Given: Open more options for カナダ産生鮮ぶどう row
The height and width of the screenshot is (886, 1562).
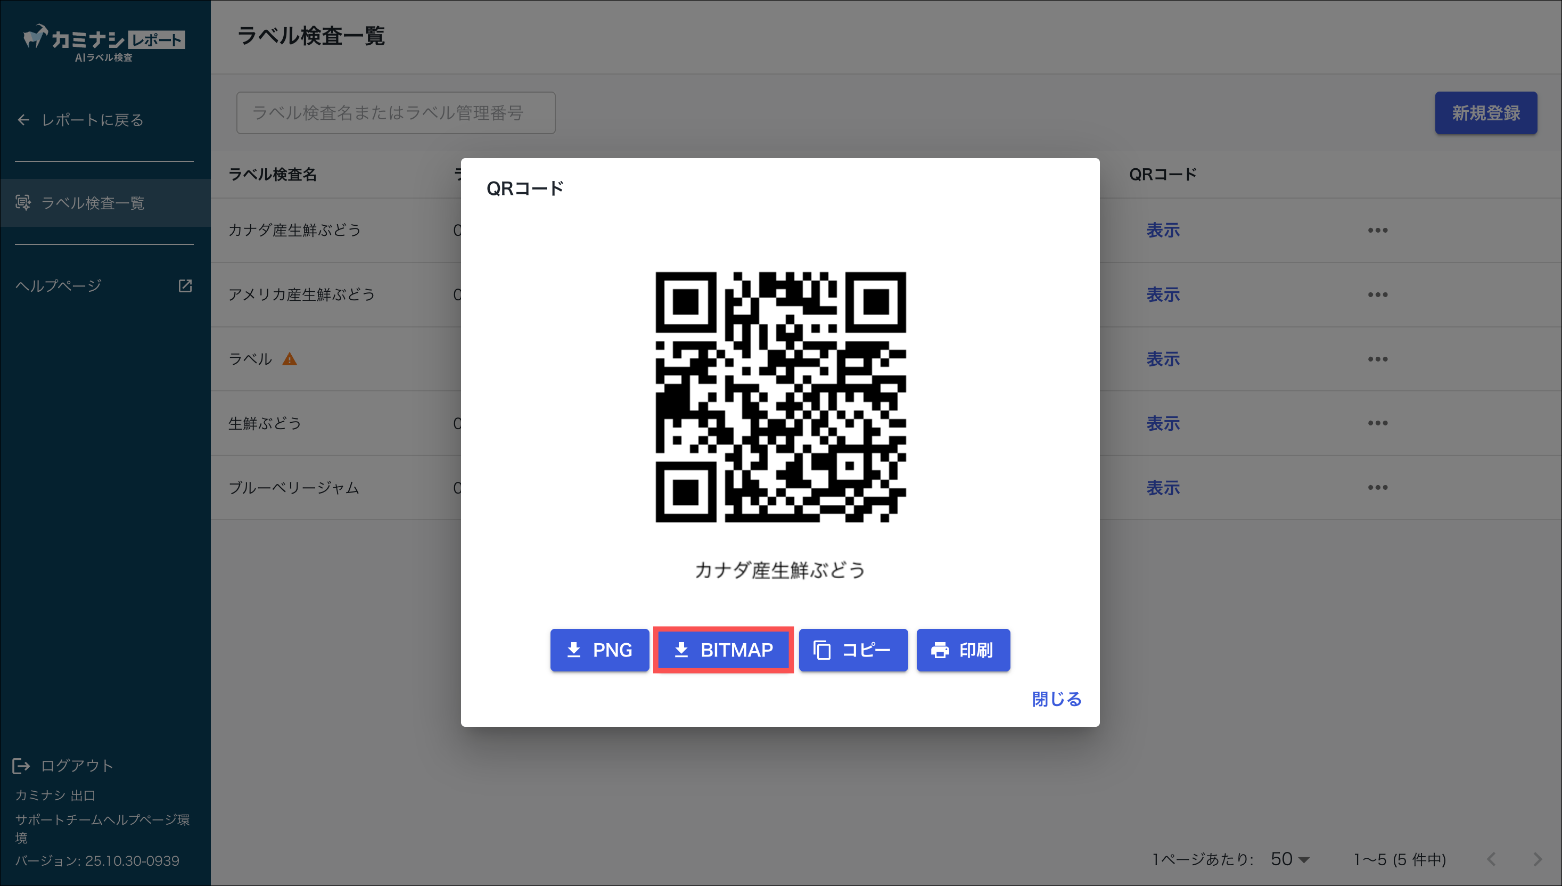Looking at the screenshot, I should coord(1377,230).
